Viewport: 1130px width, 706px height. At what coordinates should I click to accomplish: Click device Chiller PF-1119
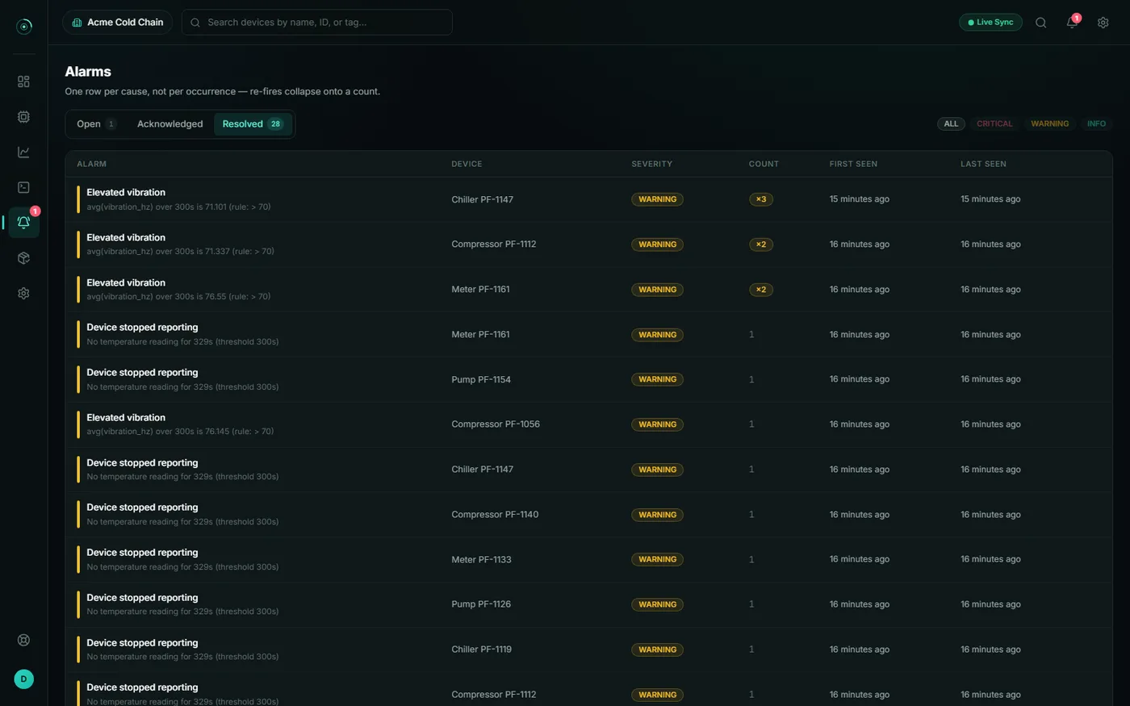pyautogui.click(x=481, y=650)
